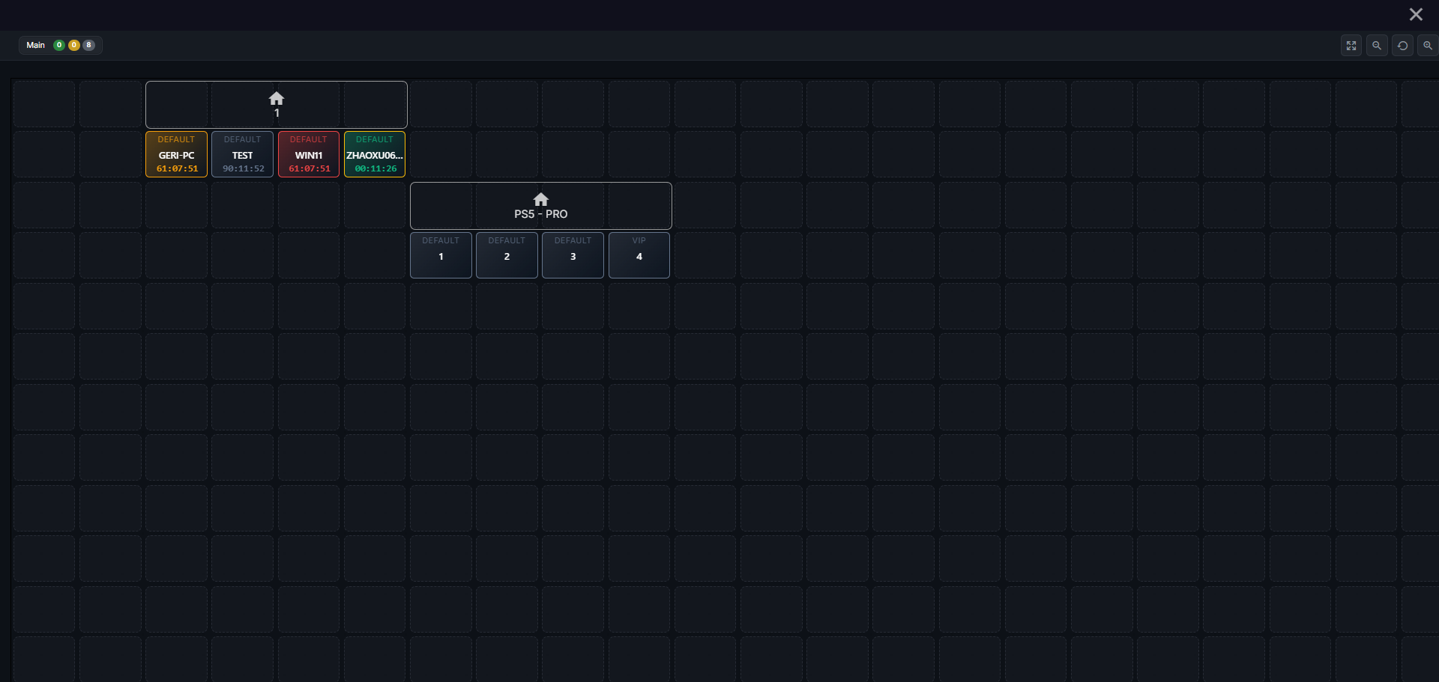1439x682 pixels.
Task: Click the home icon in PS5 - PRO group
Action: click(540, 199)
